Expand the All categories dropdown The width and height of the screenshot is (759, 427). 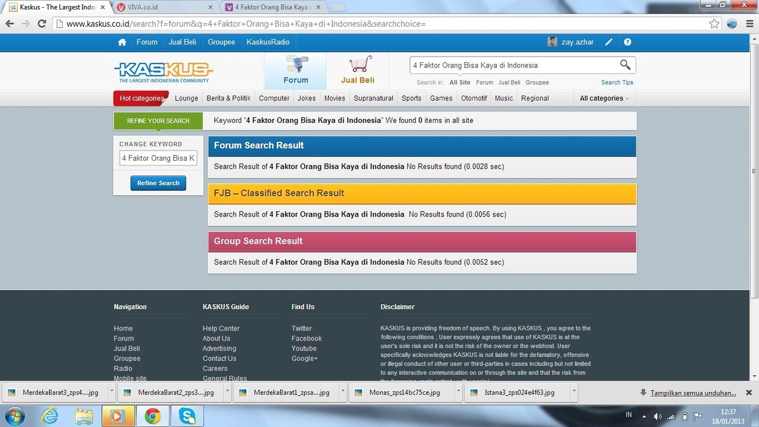click(604, 98)
